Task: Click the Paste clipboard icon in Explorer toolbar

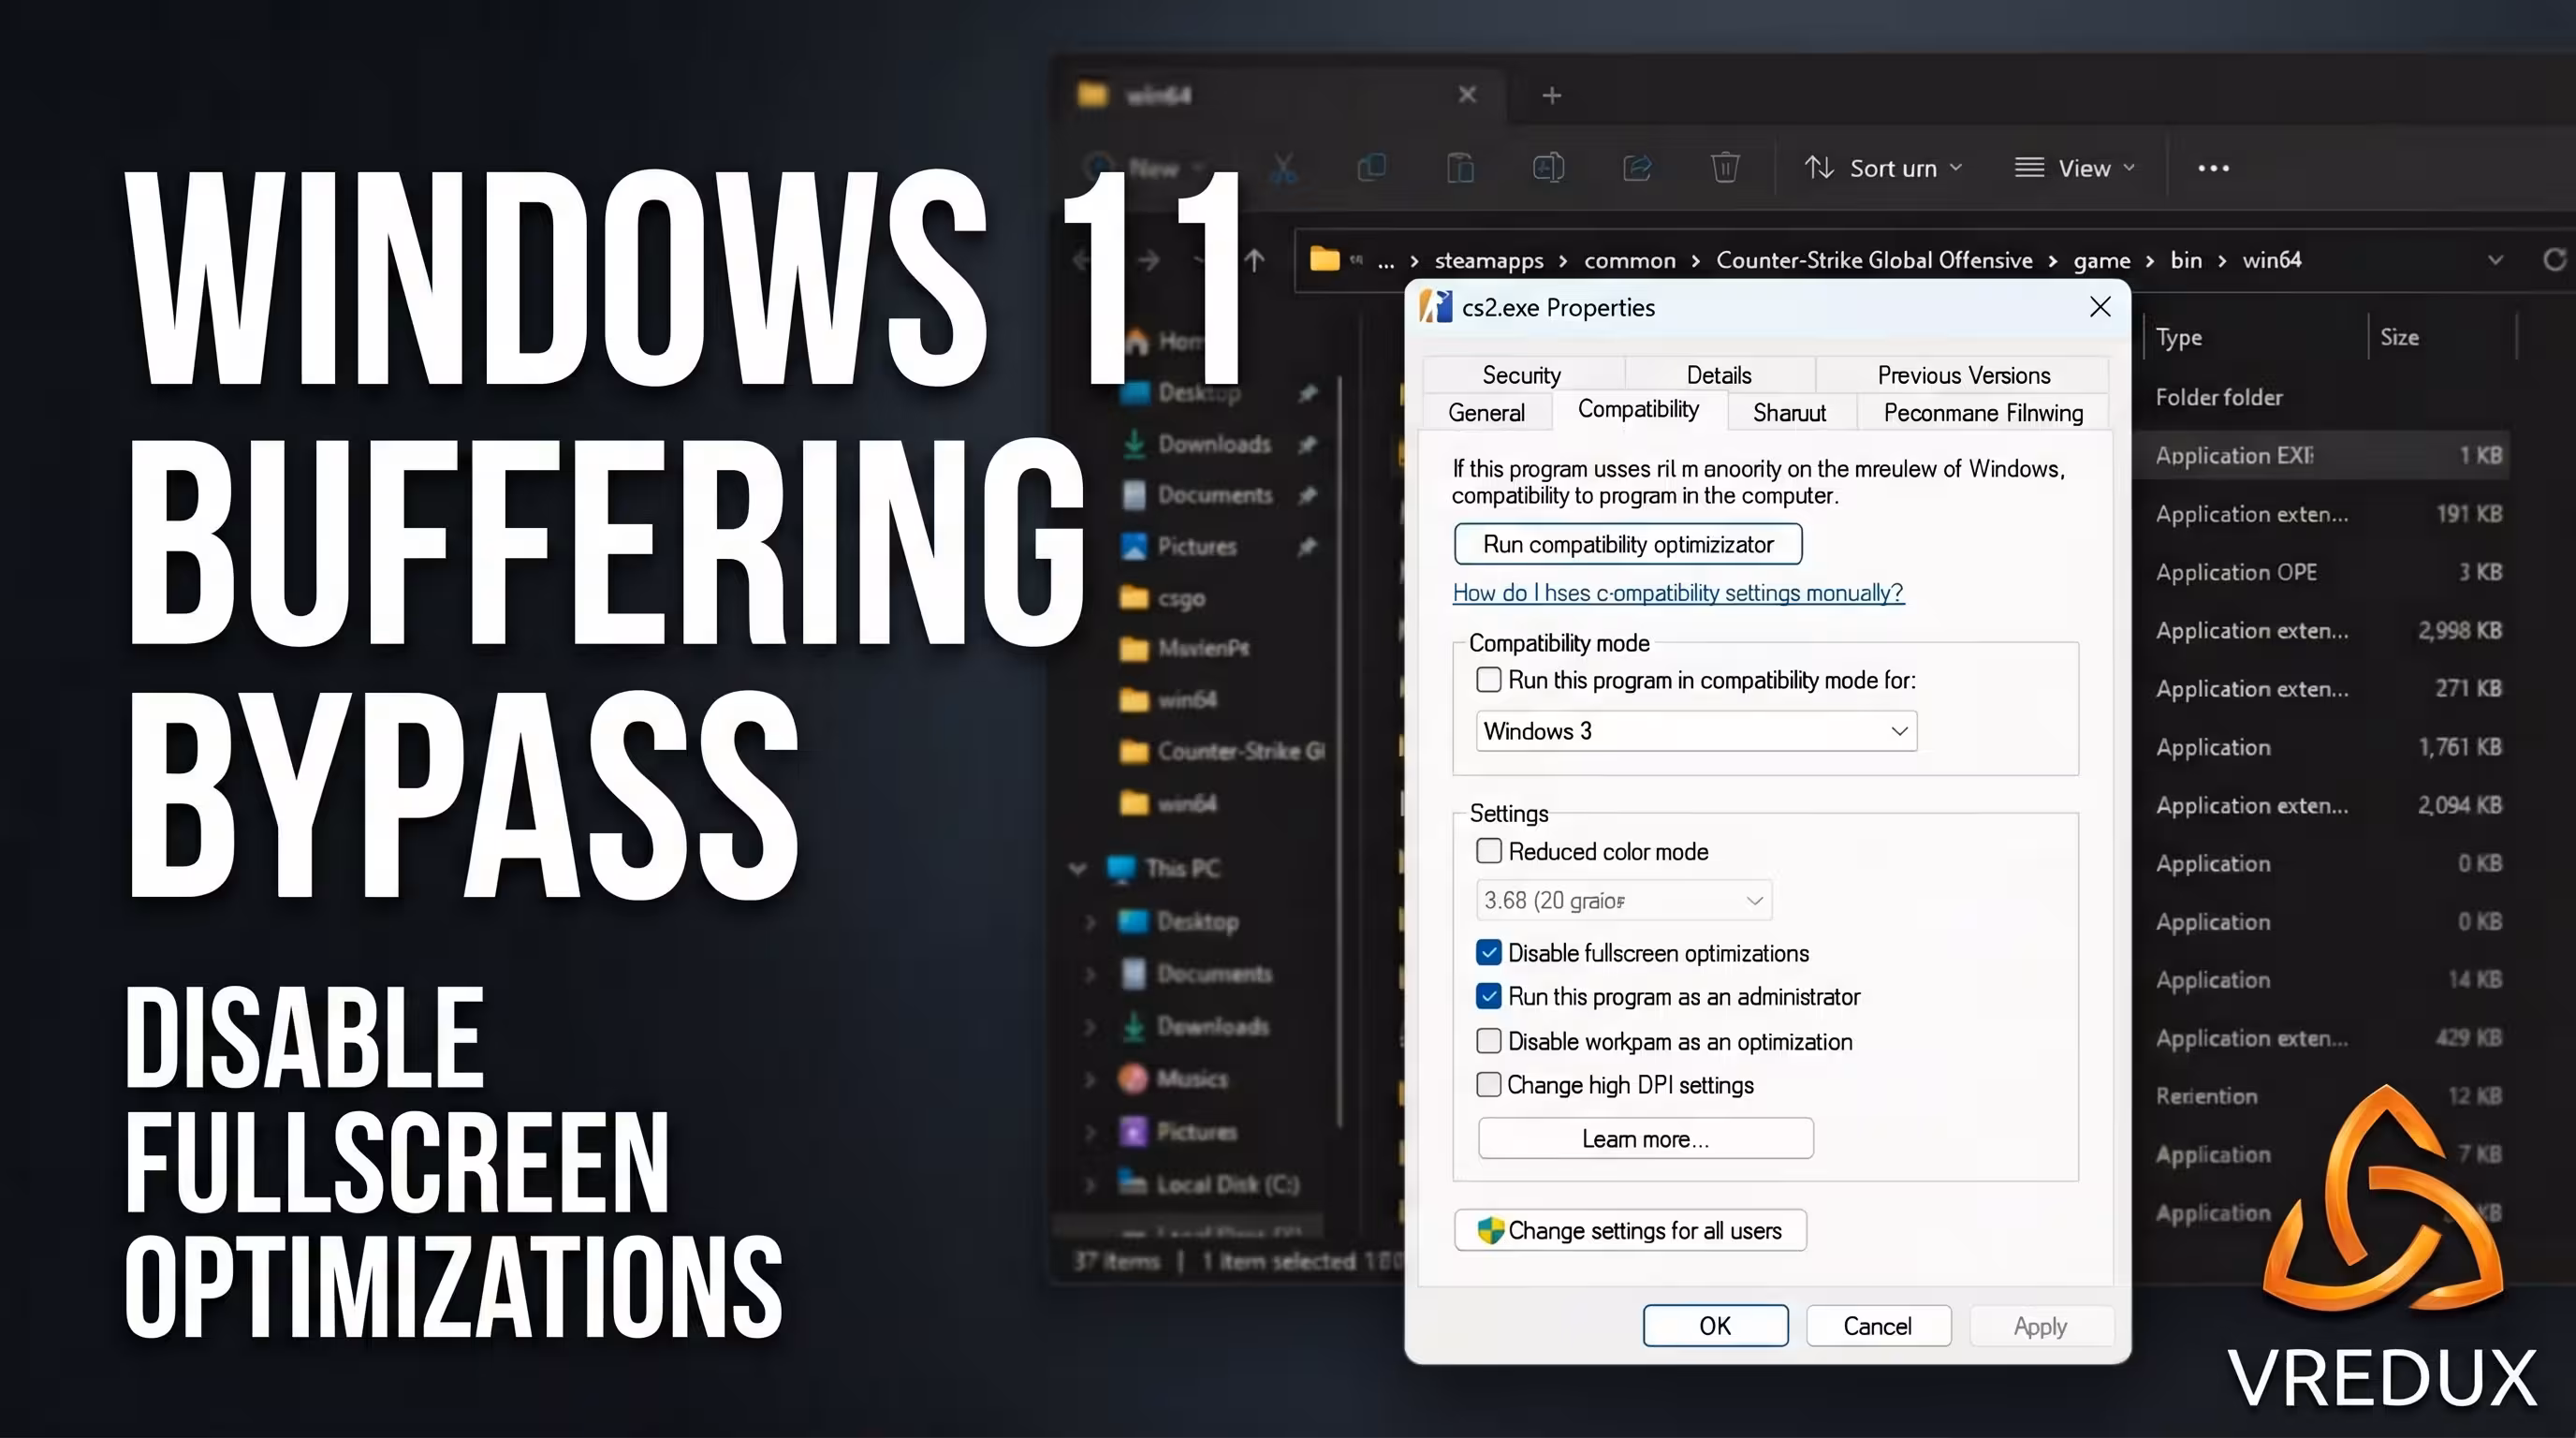Action: click(x=1460, y=167)
